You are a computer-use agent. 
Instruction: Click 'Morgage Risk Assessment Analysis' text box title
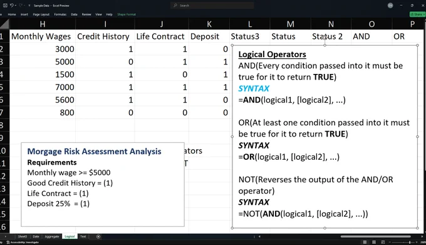point(94,151)
